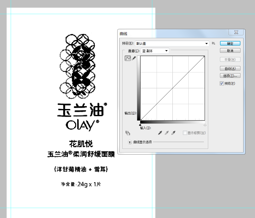Close the Curves dialog
This screenshot has width=255, height=218.
236,32
